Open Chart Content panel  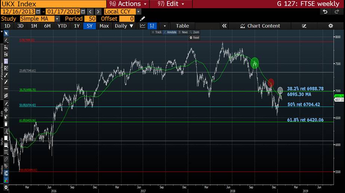[x=260, y=26]
